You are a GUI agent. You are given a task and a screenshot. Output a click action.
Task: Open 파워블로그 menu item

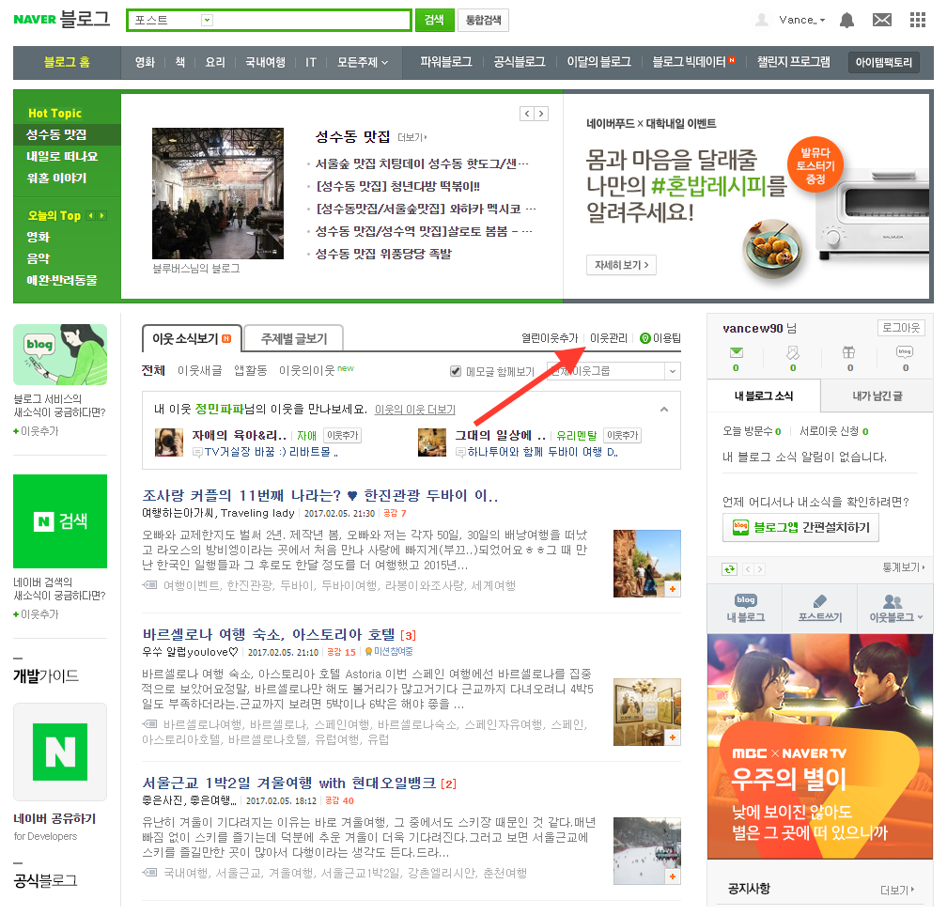(x=445, y=62)
